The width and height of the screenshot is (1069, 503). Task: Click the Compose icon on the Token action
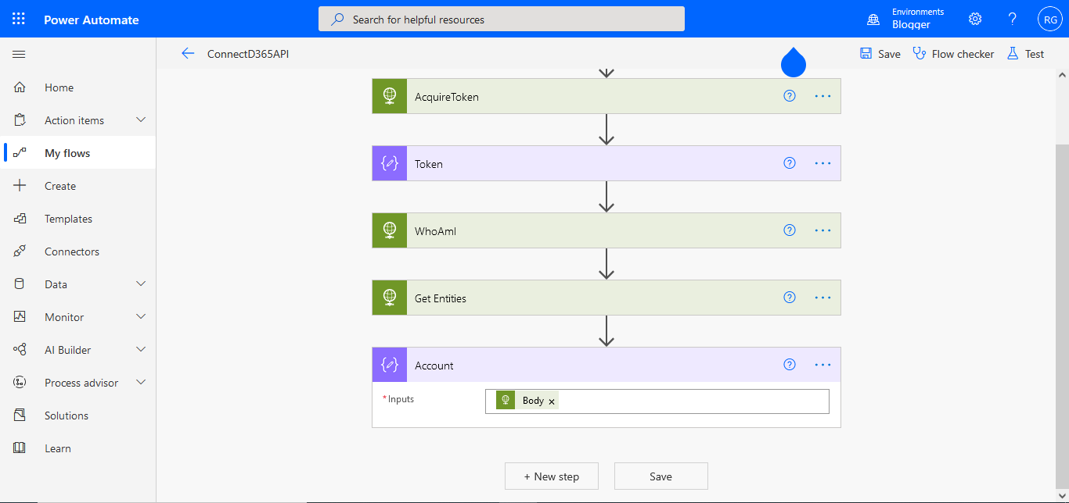click(389, 162)
